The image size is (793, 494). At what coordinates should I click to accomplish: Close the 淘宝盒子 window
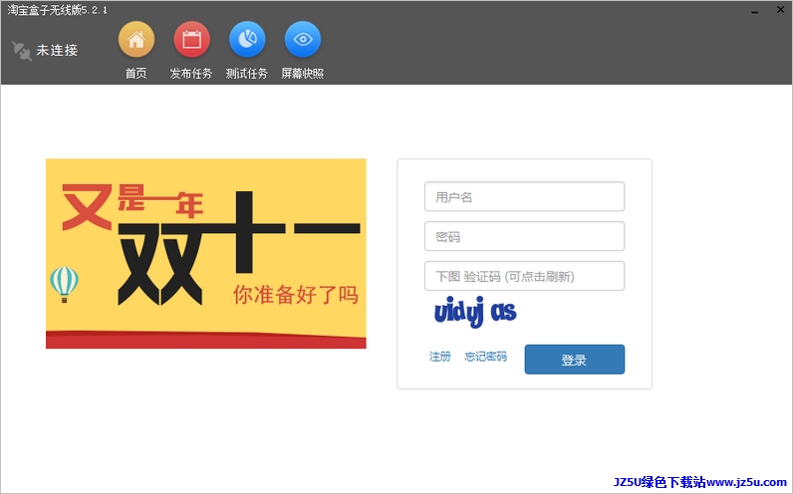[780, 10]
